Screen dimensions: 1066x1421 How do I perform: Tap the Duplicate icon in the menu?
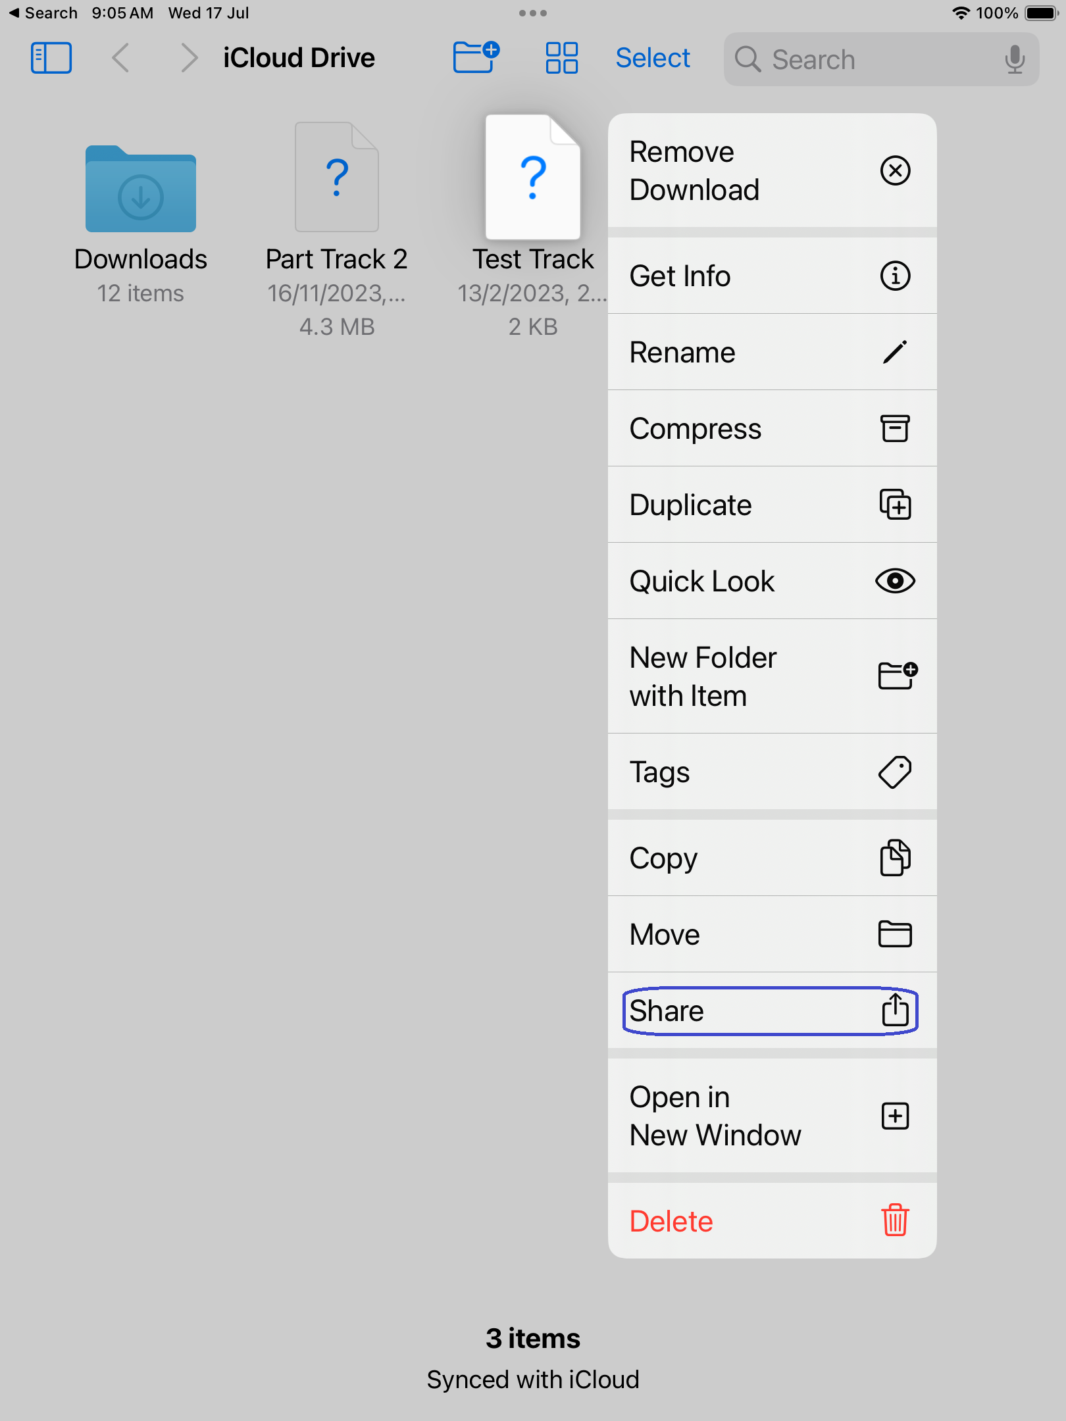click(896, 505)
